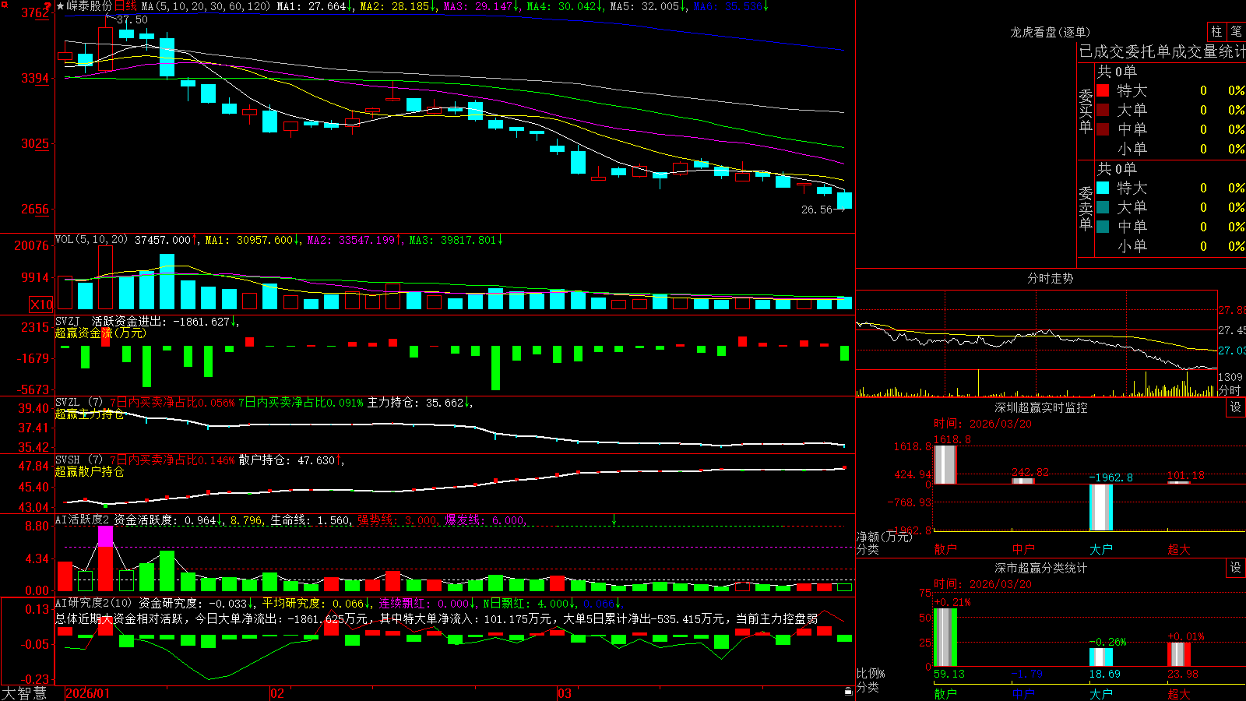Click teal swatch for 委卖单 中单
The image size is (1246, 701).
[1103, 227]
